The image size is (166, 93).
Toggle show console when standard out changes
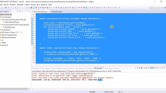click(151, 68)
